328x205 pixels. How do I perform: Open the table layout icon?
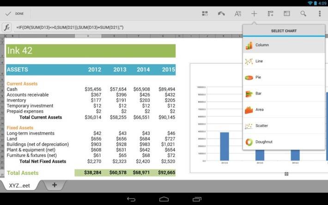point(287,13)
